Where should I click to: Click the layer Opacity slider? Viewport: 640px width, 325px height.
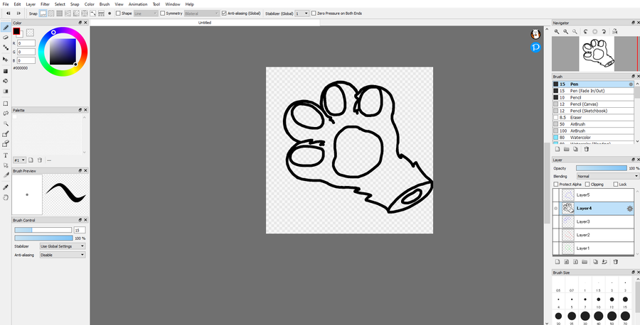[x=601, y=168]
